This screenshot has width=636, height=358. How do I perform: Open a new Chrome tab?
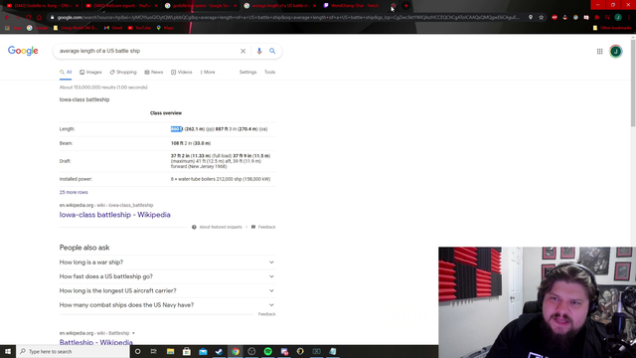405,6
